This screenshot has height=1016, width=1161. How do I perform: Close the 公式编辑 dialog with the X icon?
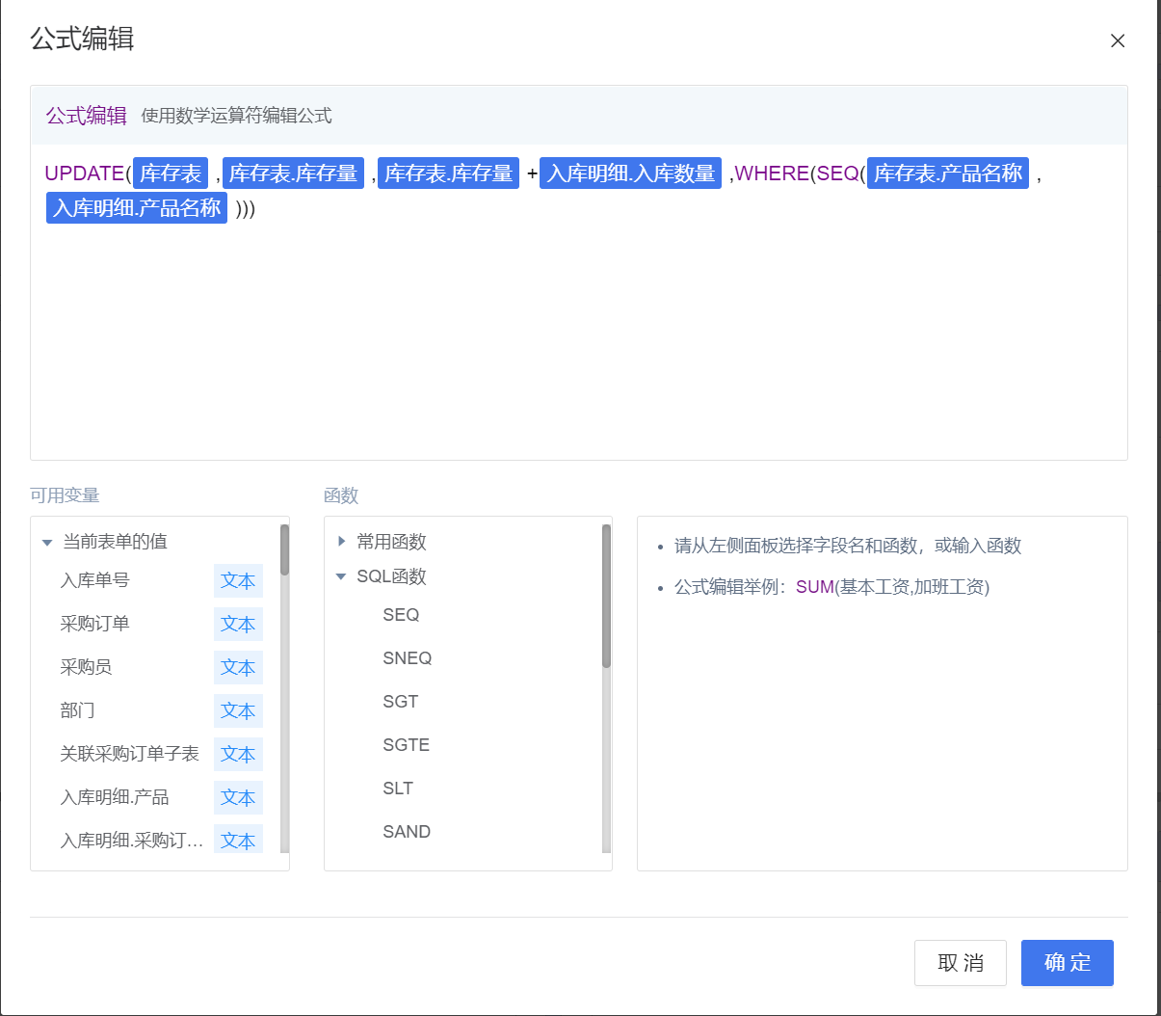coord(1118,40)
